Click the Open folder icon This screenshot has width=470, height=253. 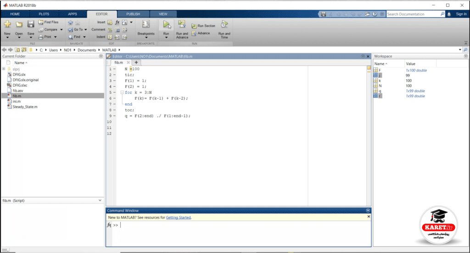click(x=19, y=25)
